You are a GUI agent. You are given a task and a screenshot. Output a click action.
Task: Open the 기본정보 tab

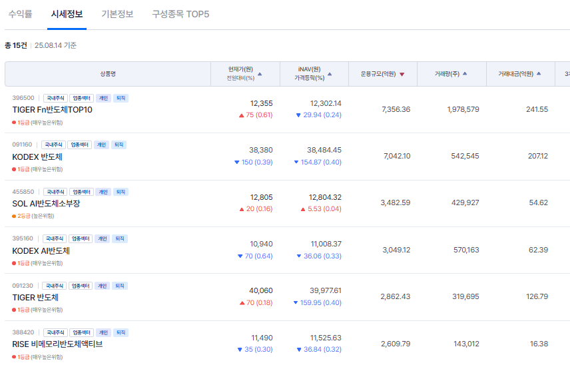[x=117, y=14]
